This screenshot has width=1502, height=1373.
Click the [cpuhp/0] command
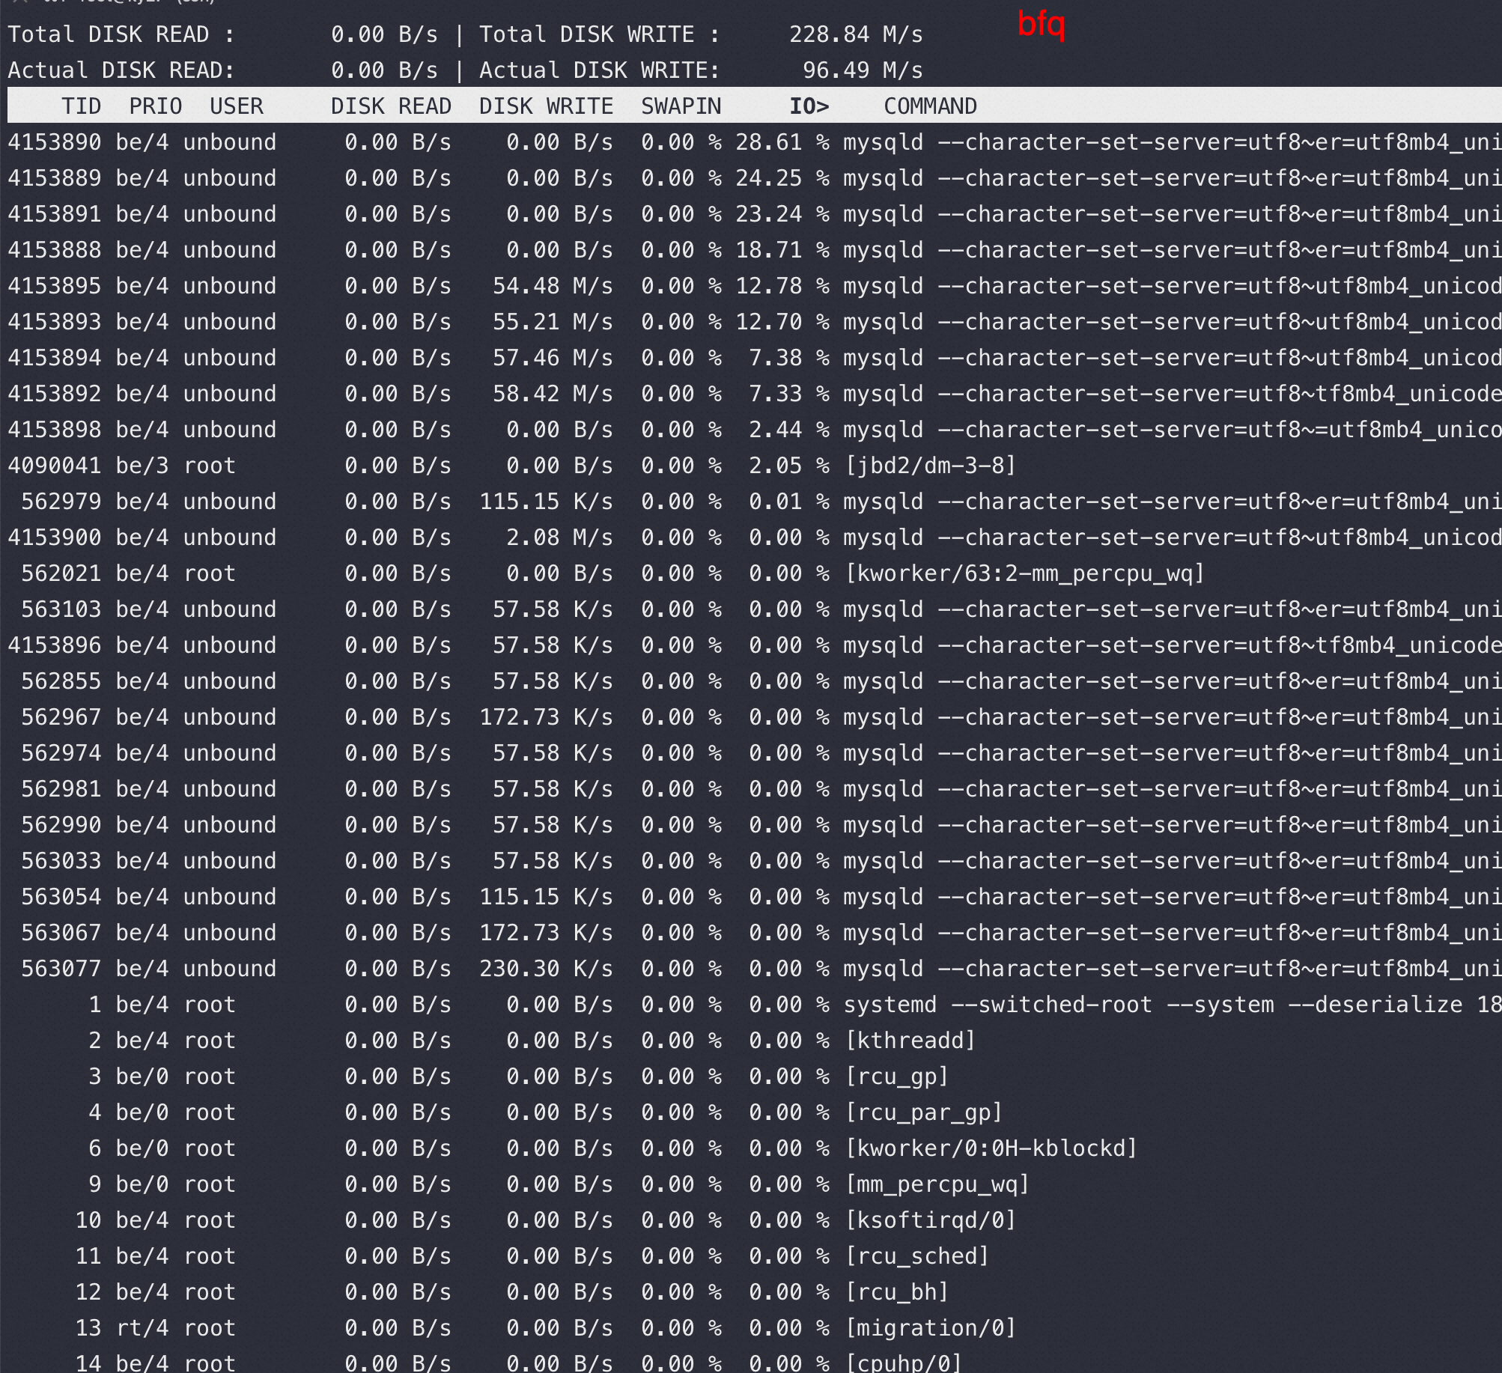[903, 1363]
